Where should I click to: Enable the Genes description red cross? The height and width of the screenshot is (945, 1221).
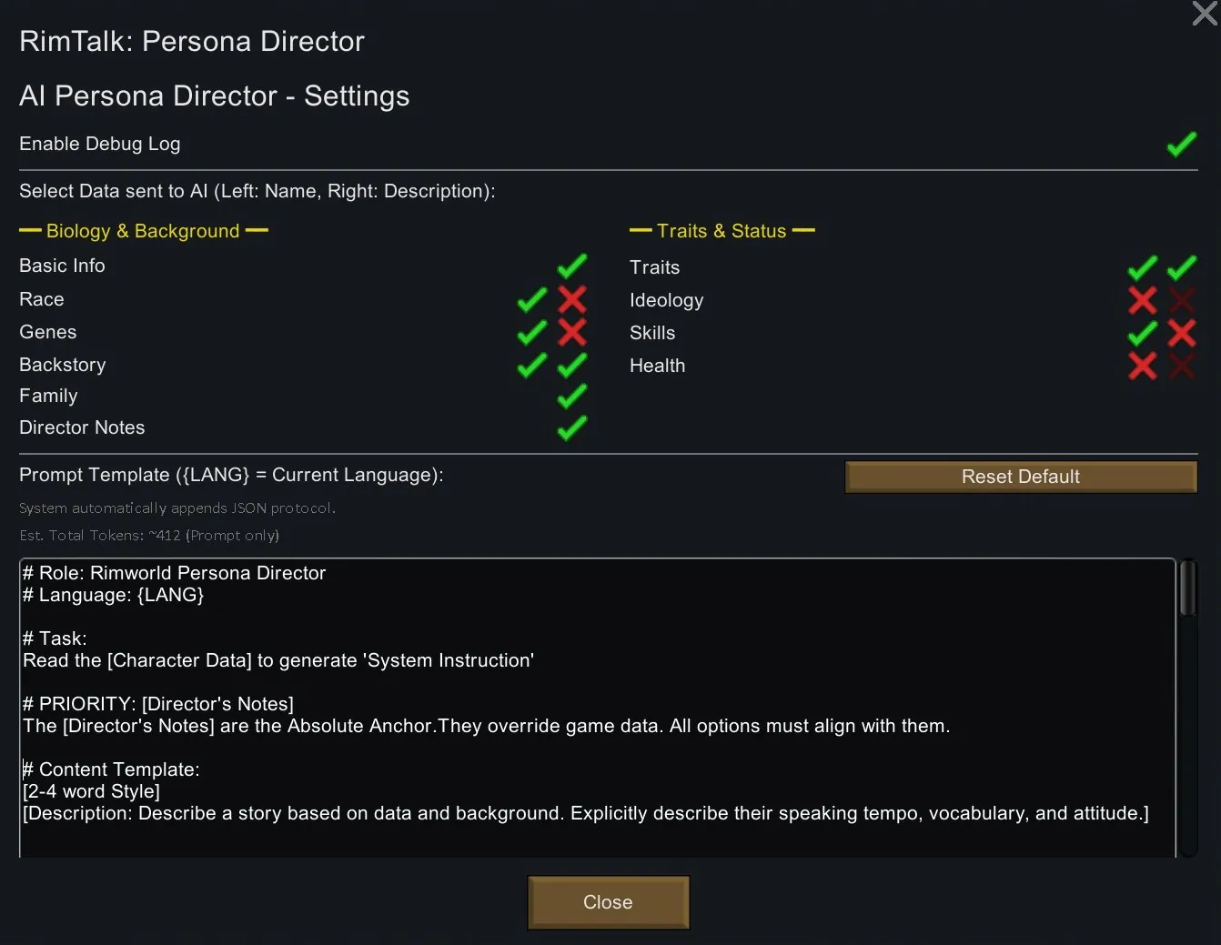[x=571, y=332]
